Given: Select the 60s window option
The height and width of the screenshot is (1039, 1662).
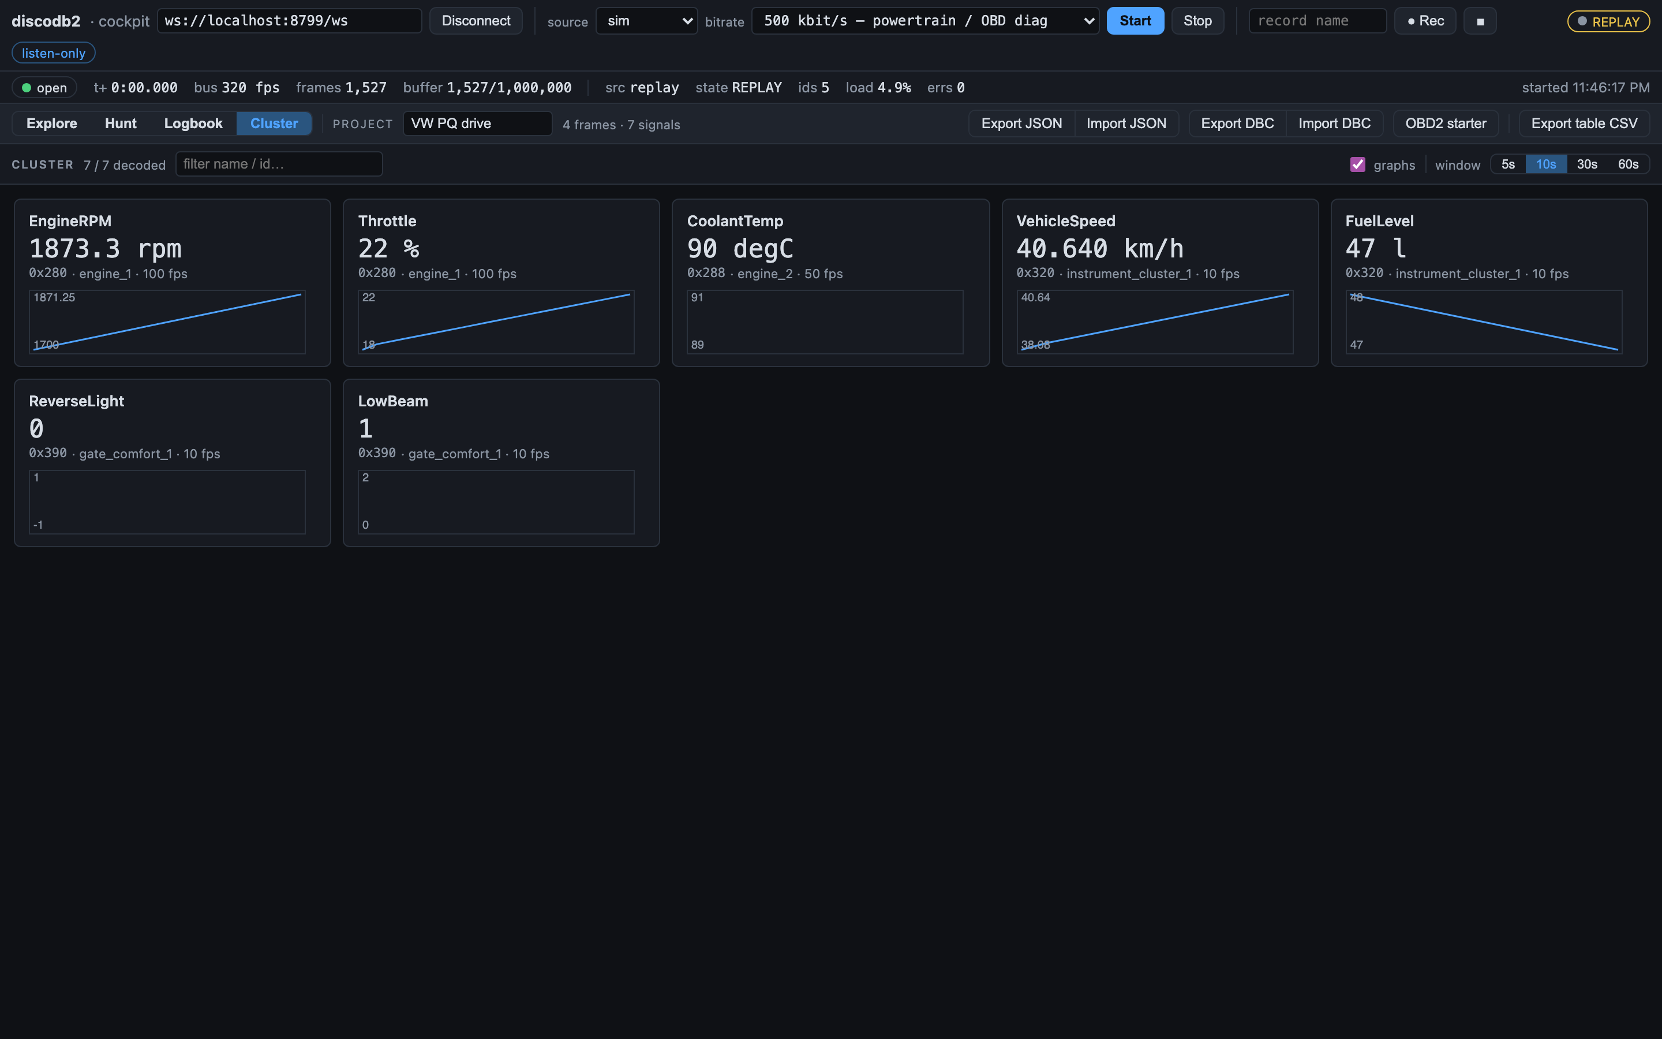Looking at the screenshot, I should (1627, 165).
